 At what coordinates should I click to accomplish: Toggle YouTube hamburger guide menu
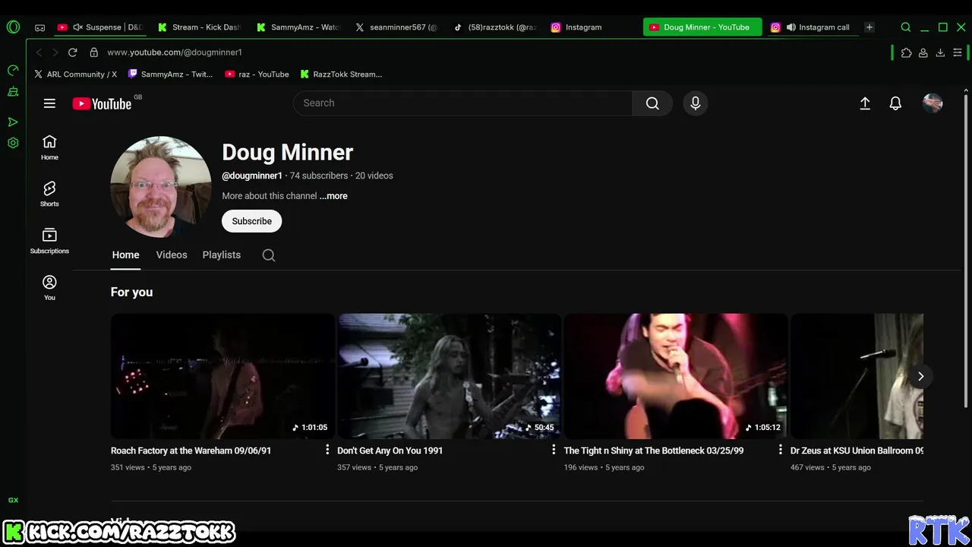[49, 103]
